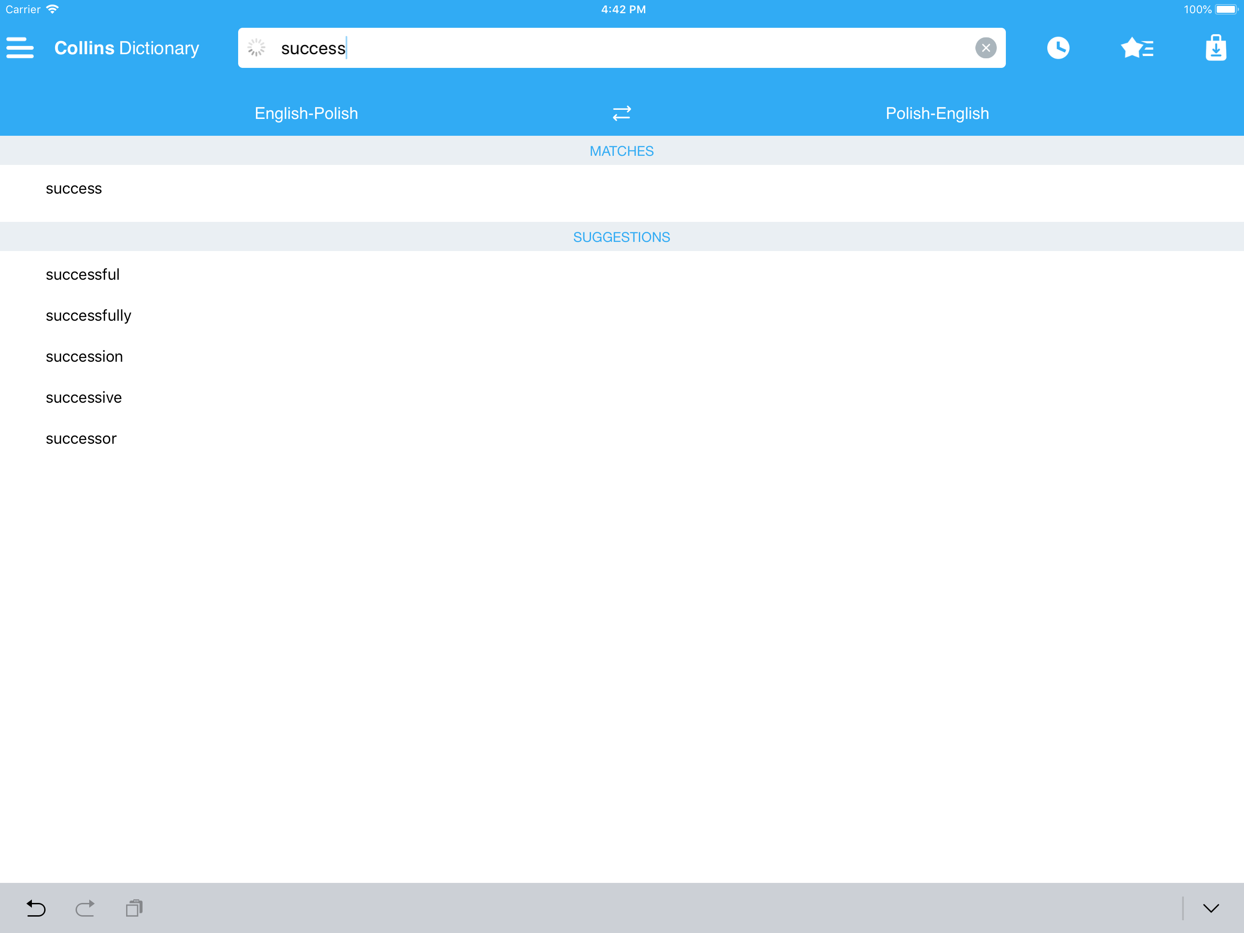Select Polish-English dictionary tab
Viewport: 1244px width, 933px height.
click(937, 113)
